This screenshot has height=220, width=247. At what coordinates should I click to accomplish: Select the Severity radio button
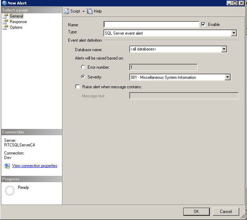[x=83, y=77]
